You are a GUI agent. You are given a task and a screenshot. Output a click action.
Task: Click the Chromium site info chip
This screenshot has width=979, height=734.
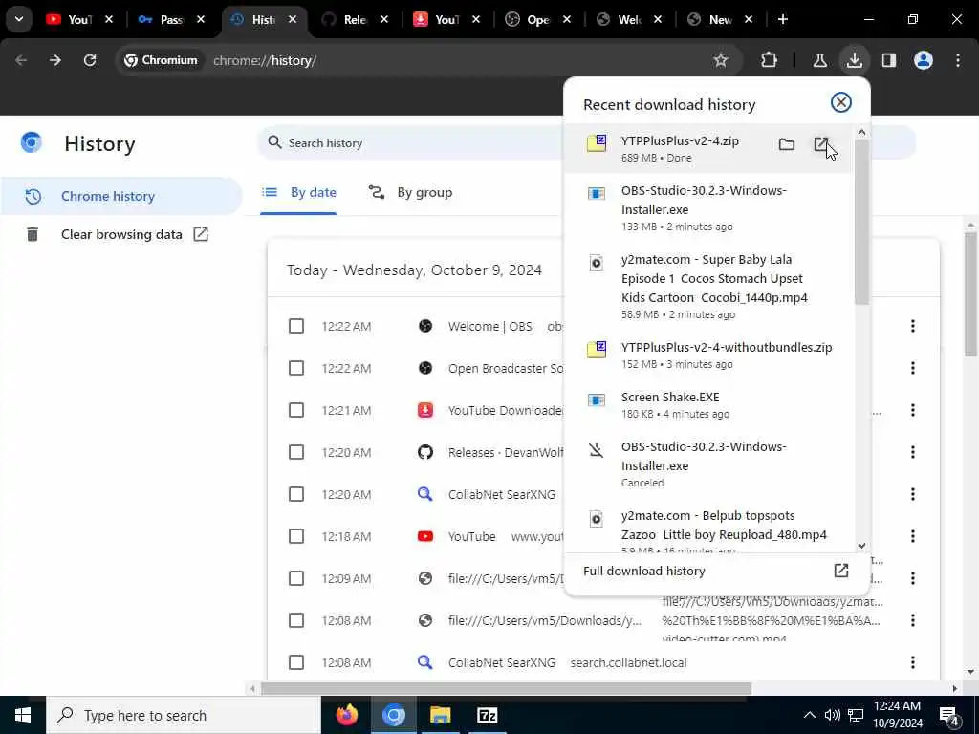click(161, 60)
